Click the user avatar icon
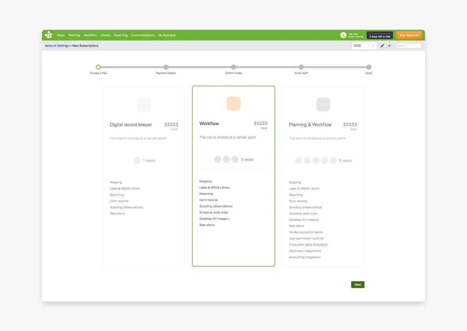This screenshot has height=331, width=467. click(343, 35)
